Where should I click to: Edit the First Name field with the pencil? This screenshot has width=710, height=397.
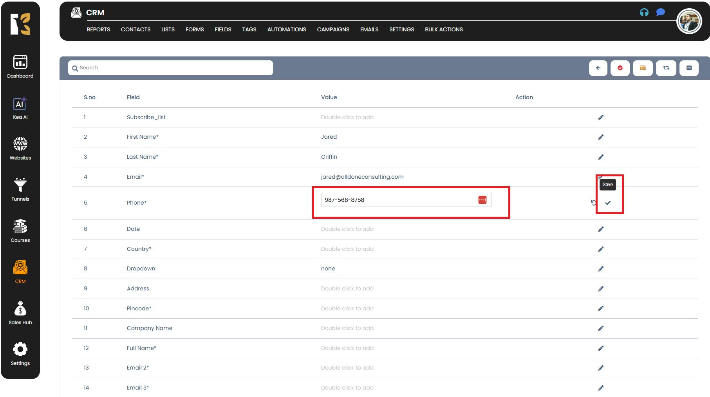tap(601, 137)
